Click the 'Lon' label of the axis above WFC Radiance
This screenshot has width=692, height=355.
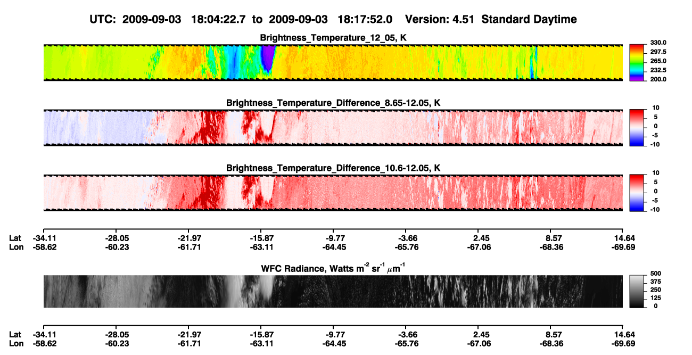(x=16, y=247)
